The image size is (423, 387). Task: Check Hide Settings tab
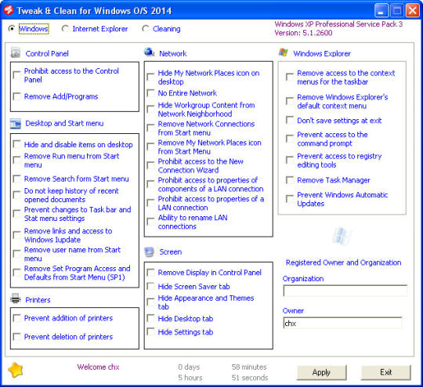[x=150, y=331]
